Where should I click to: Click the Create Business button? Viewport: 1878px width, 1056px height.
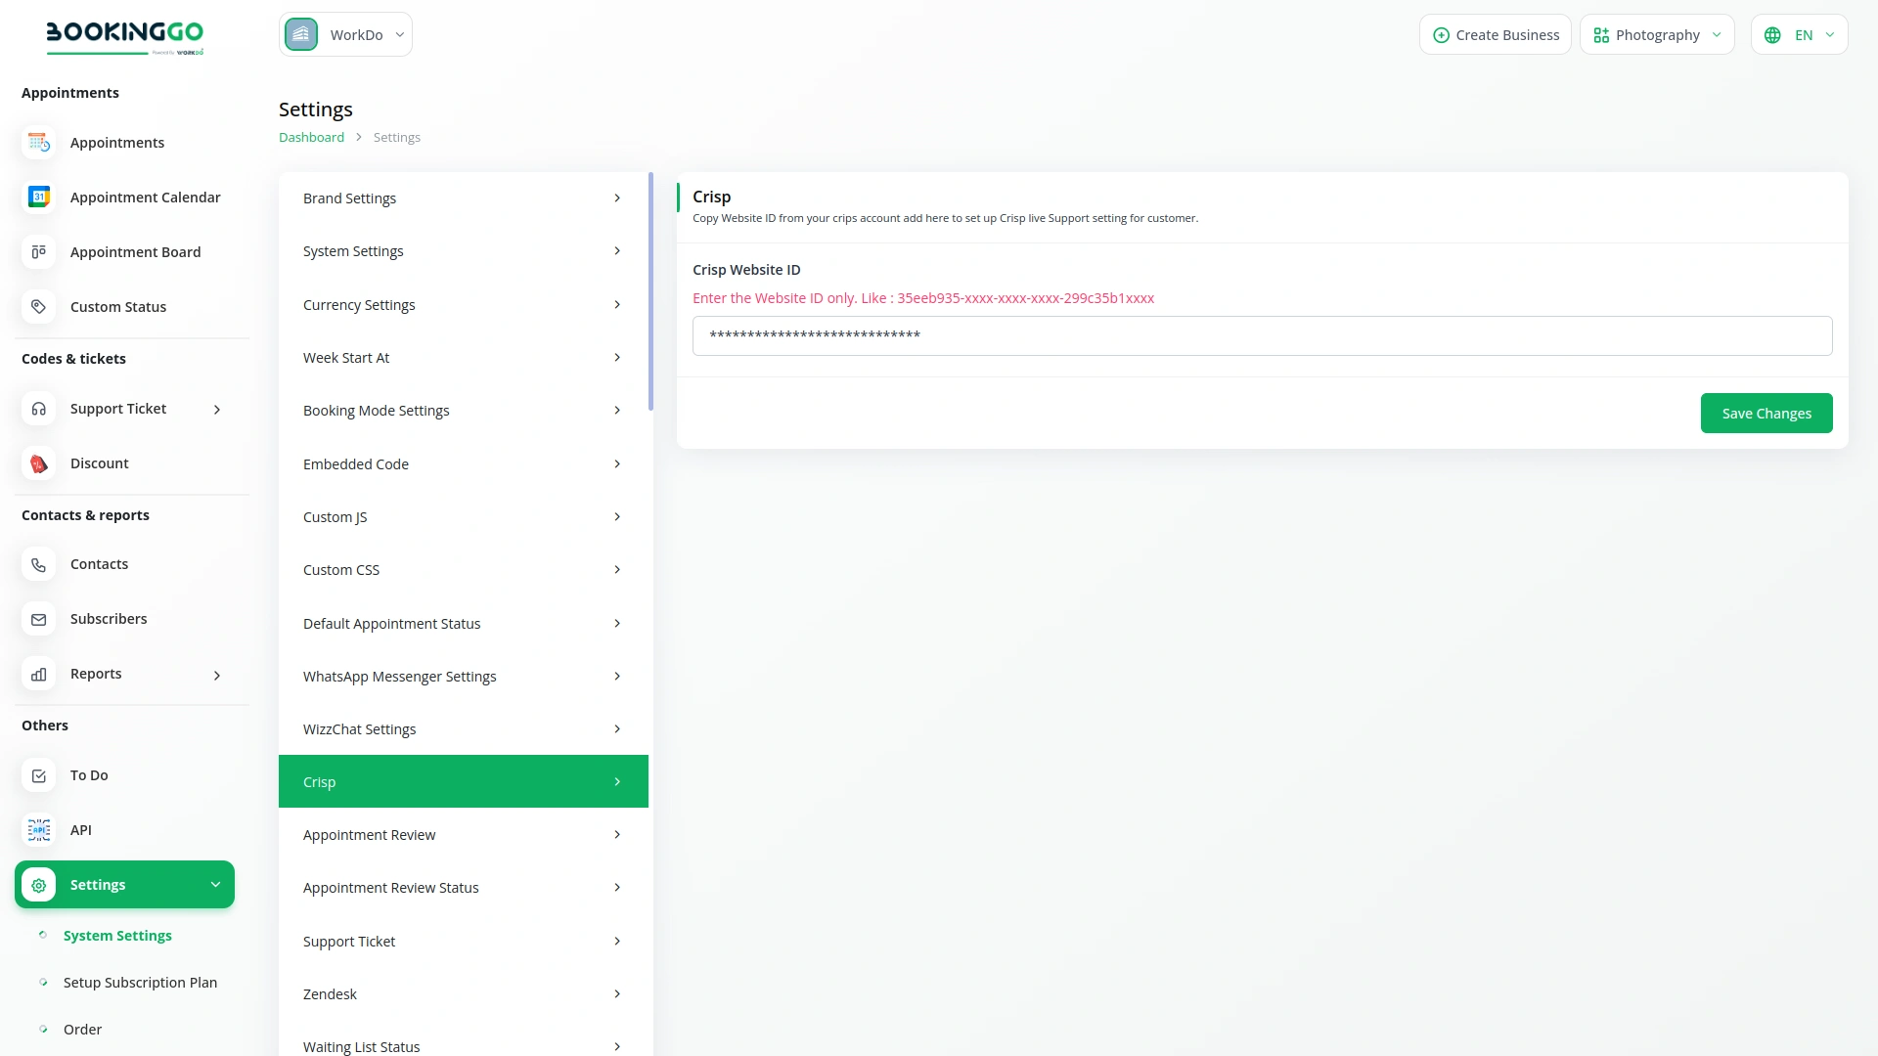1495,35
